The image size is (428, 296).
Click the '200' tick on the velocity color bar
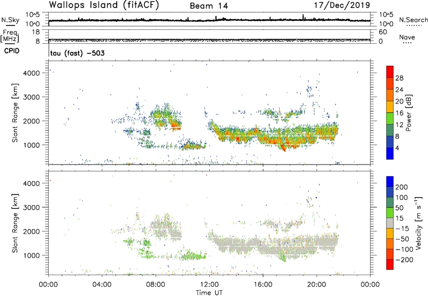pyautogui.click(x=402, y=187)
